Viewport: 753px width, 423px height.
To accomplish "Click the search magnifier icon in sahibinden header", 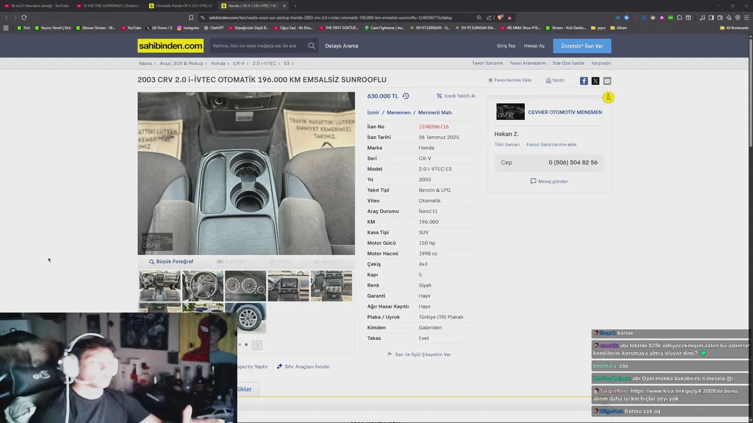I will [x=311, y=46].
